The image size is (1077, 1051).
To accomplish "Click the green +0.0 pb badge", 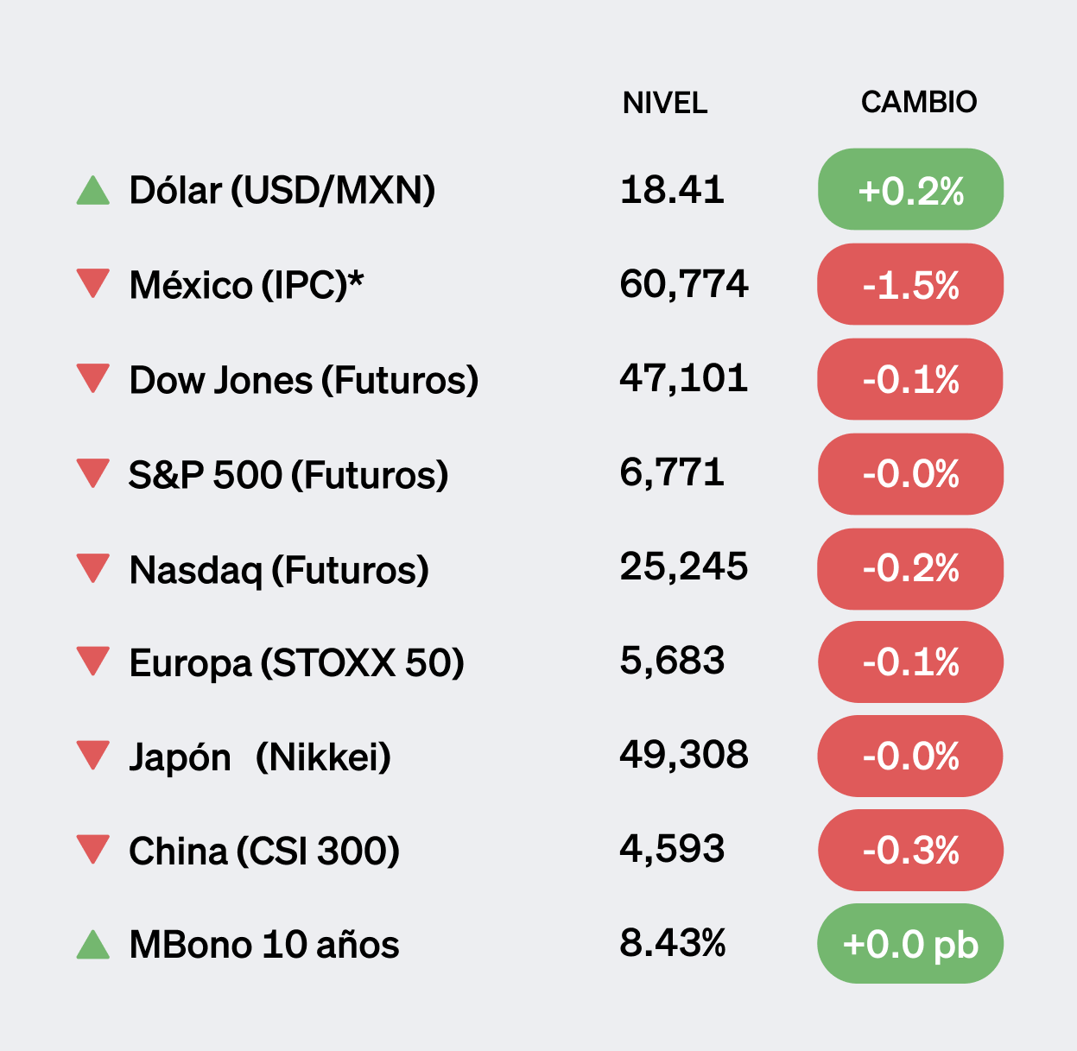I will pyautogui.click(x=910, y=944).
